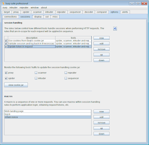149x145 pixels.
Task: Click edit button in macros section
Action: tap(101, 117)
